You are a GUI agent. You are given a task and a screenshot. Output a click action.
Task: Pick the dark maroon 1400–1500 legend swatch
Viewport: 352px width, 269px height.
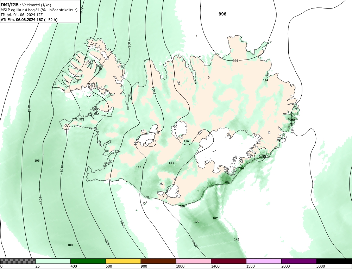[228, 261]
